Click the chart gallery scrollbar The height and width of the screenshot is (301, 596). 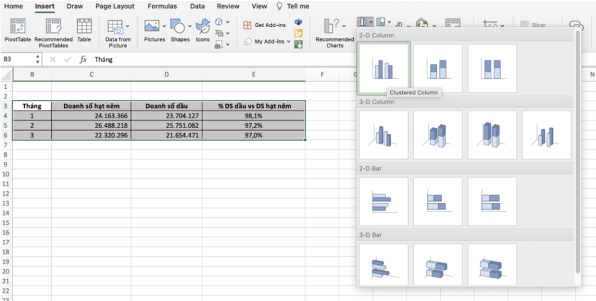[x=578, y=153]
